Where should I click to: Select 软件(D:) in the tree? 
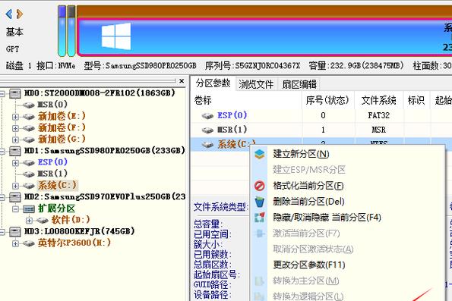[x=71, y=220]
